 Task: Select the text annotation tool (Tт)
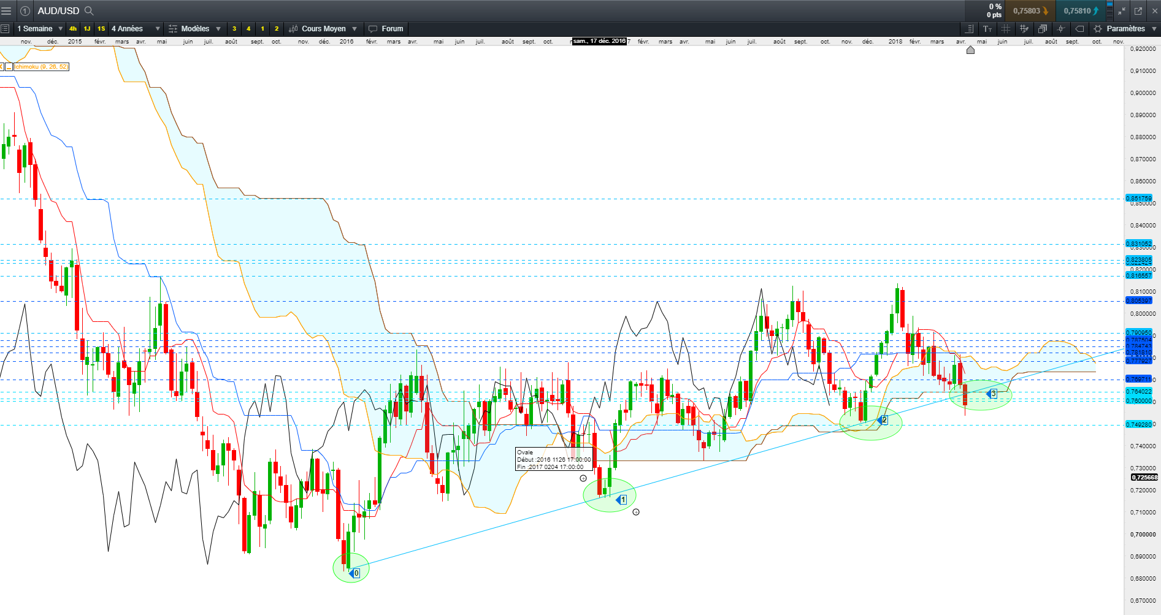(987, 29)
